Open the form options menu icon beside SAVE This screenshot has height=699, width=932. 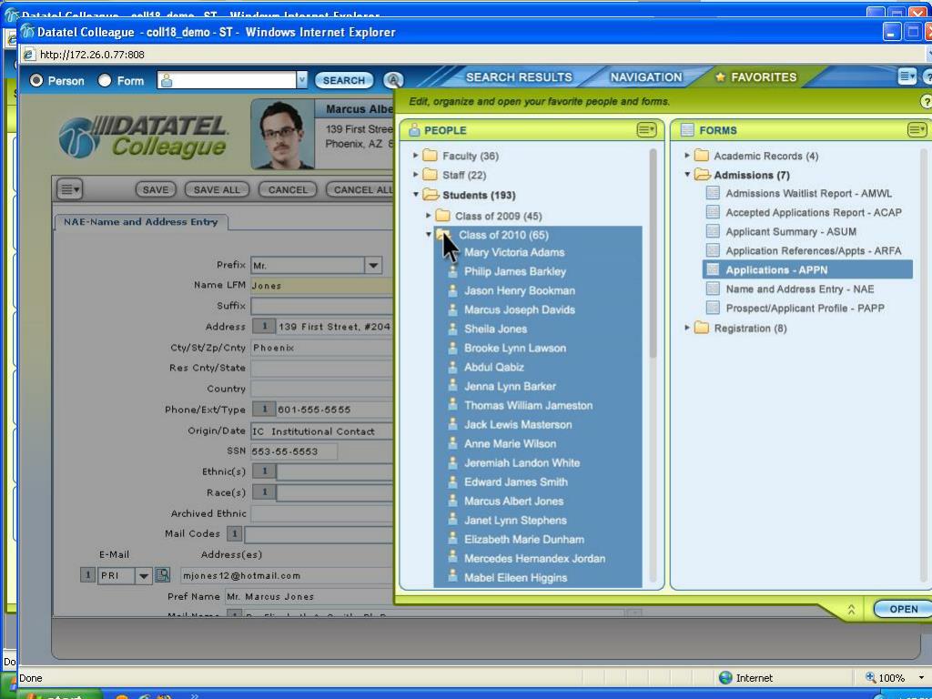click(x=69, y=189)
